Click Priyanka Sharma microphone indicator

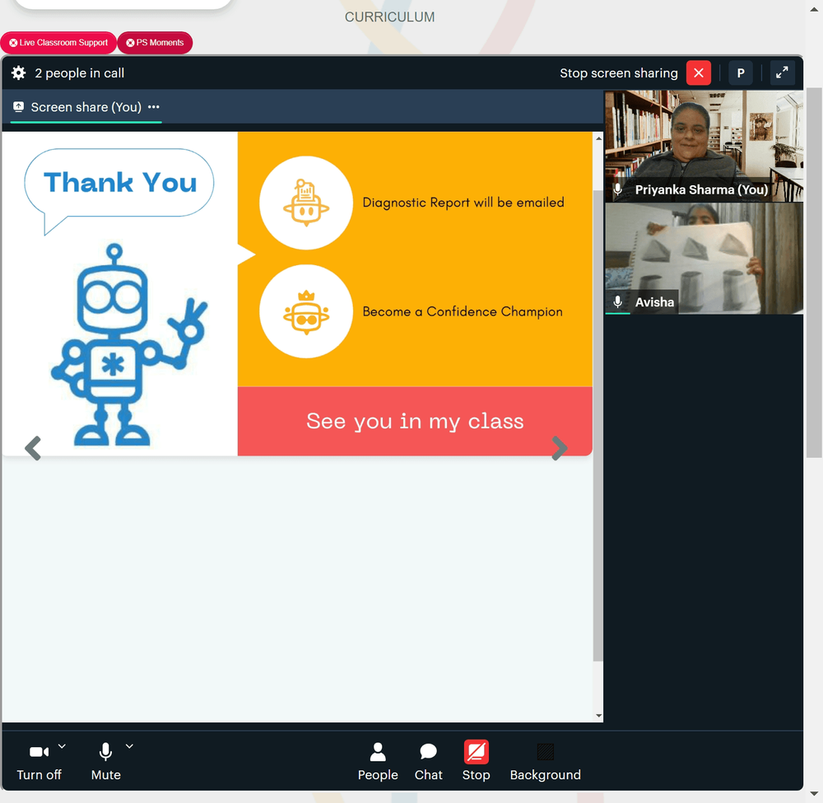[x=618, y=189]
